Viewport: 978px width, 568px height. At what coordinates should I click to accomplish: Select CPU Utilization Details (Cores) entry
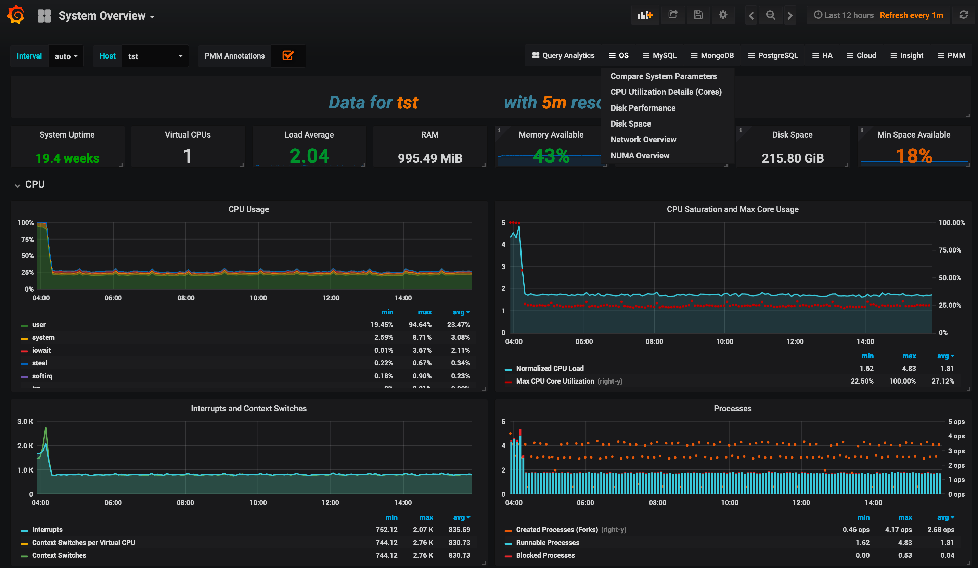tap(666, 92)
